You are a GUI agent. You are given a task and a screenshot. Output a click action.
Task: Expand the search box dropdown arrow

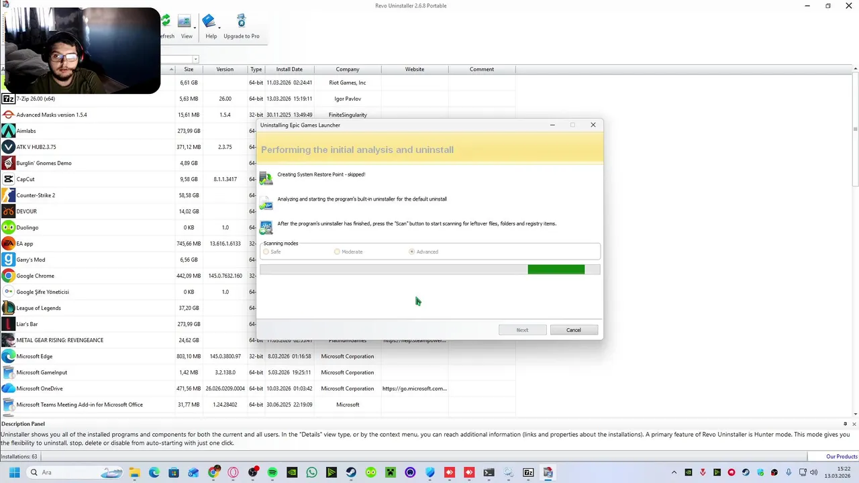(x=195, y=60)
